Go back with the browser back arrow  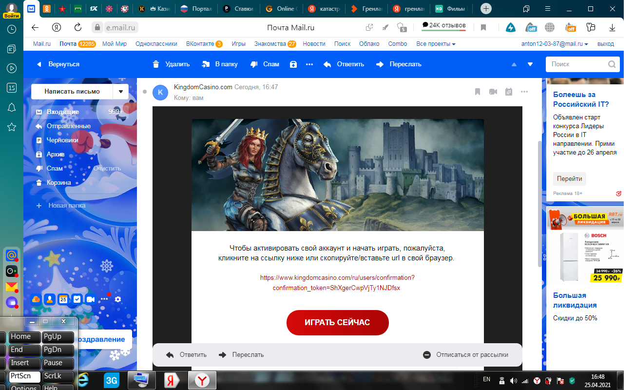(35, 27)
